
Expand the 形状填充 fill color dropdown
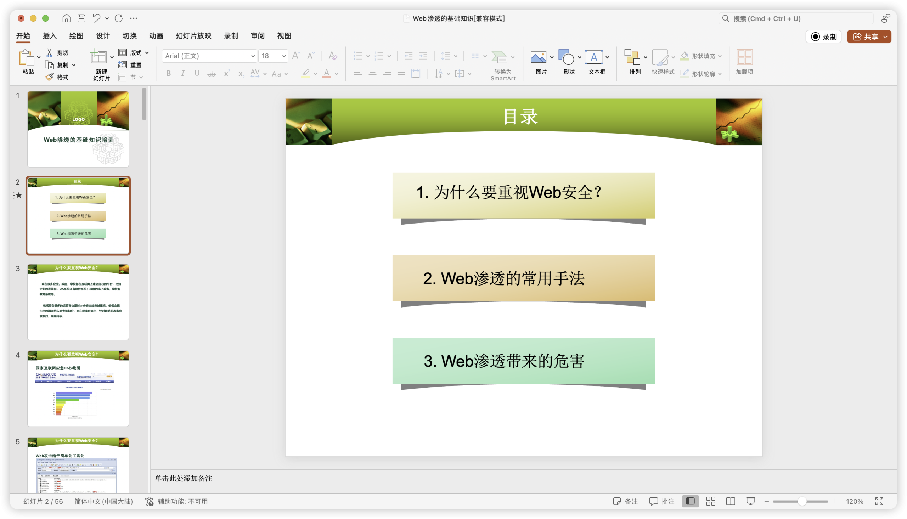click(721, 56)
